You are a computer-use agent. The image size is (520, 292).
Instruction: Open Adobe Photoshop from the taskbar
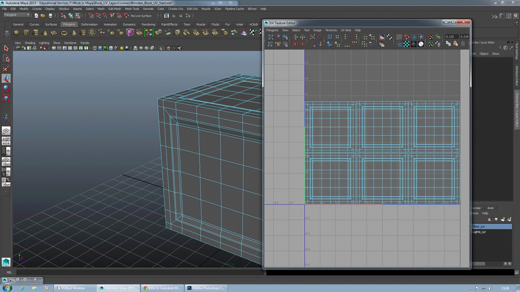pos(206,288)
